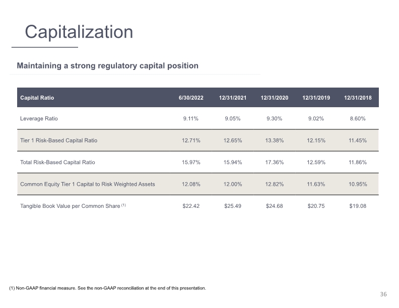Viewport: 399px width, 308px height.
Task: Click the $22.42 tangible book value
Action: (191, 206)
